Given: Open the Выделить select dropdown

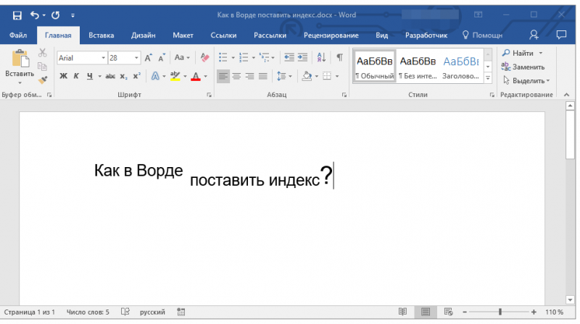Looking at the screenshot, I should (527, 80).
